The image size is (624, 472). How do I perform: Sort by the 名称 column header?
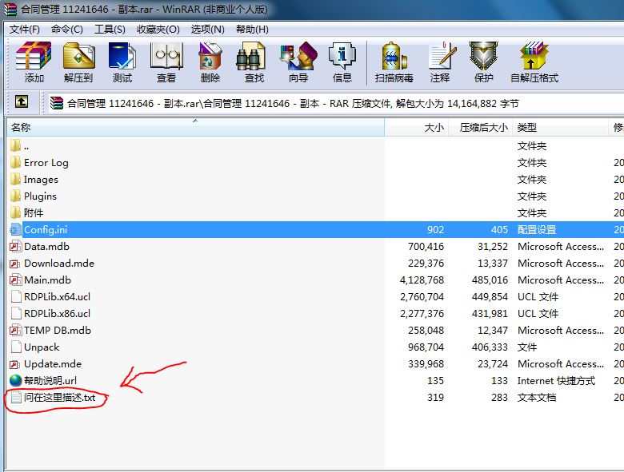[195, 128]
